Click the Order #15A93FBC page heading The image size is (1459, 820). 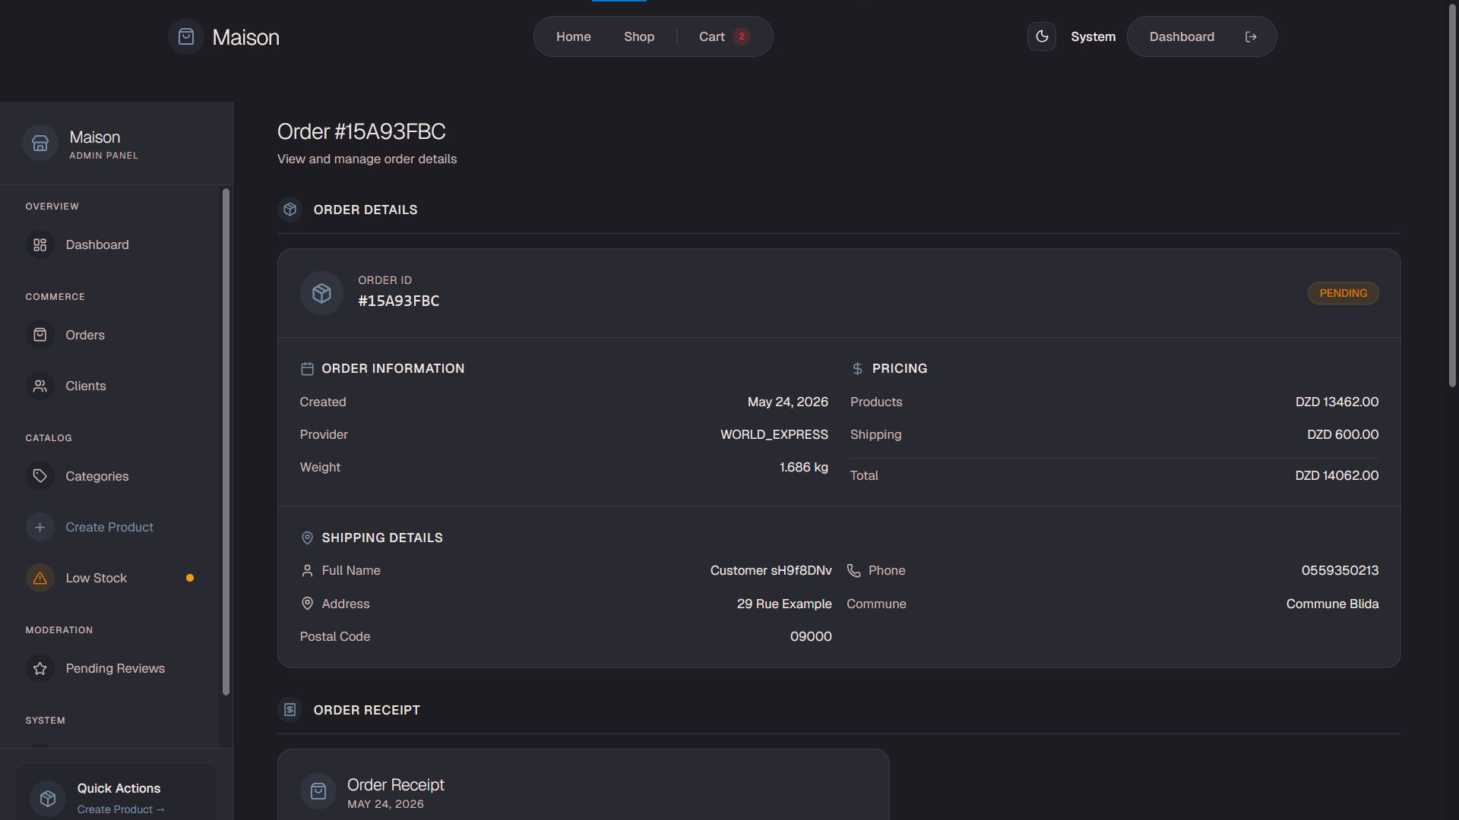pyautogui.click(x=362, y=131)
